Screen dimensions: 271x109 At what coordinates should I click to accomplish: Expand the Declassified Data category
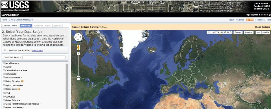point(4,78)
